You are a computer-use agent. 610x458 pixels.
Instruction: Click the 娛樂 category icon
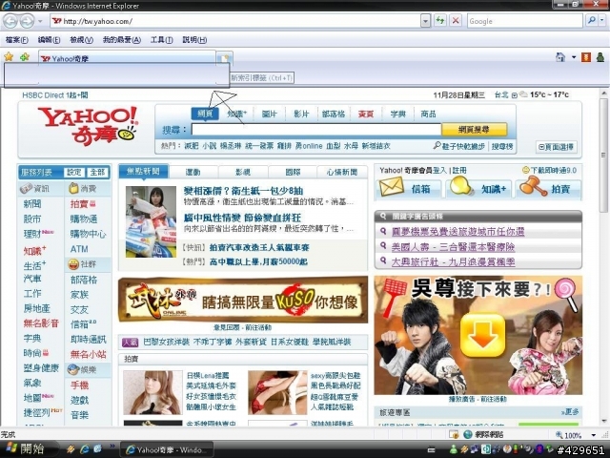pyautogui.click(x=73, y=369)
